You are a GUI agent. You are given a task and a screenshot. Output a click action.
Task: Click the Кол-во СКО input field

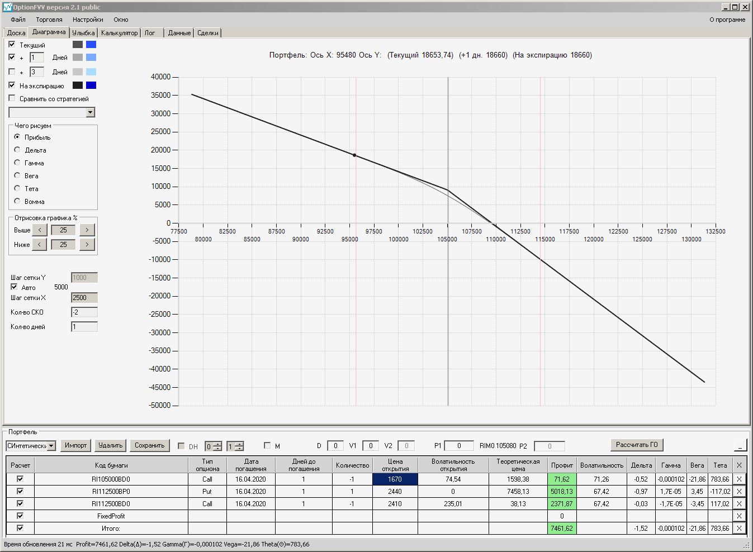(x=84, y=312)
